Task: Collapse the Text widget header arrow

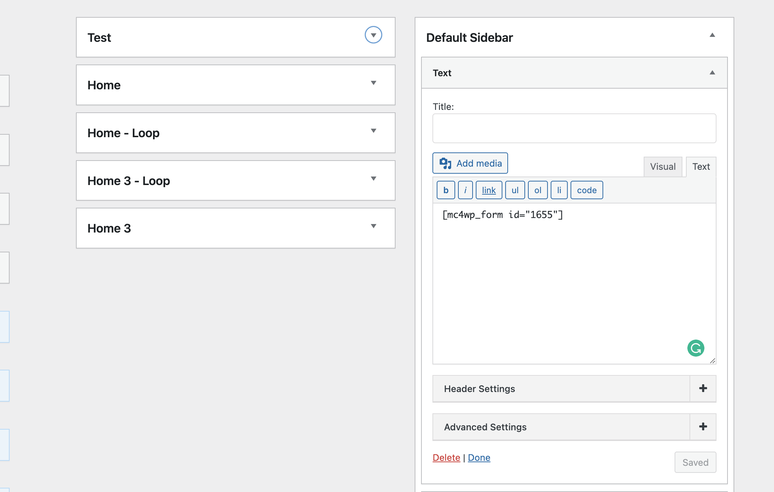Action: click(x=712, y=73)
